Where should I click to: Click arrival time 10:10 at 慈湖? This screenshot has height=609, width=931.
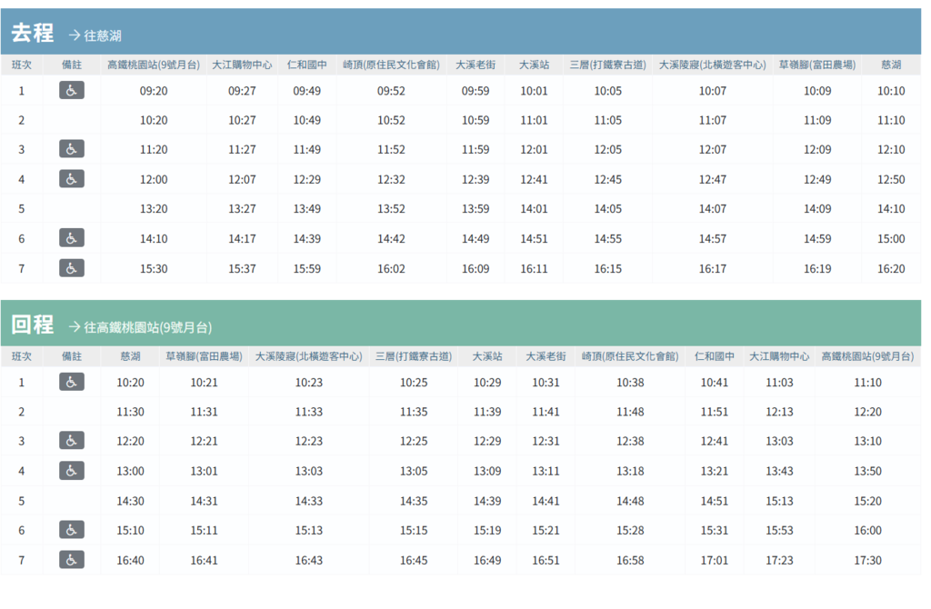pos(891,91)
